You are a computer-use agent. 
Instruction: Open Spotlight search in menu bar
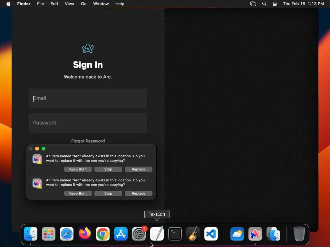(264, 4)
